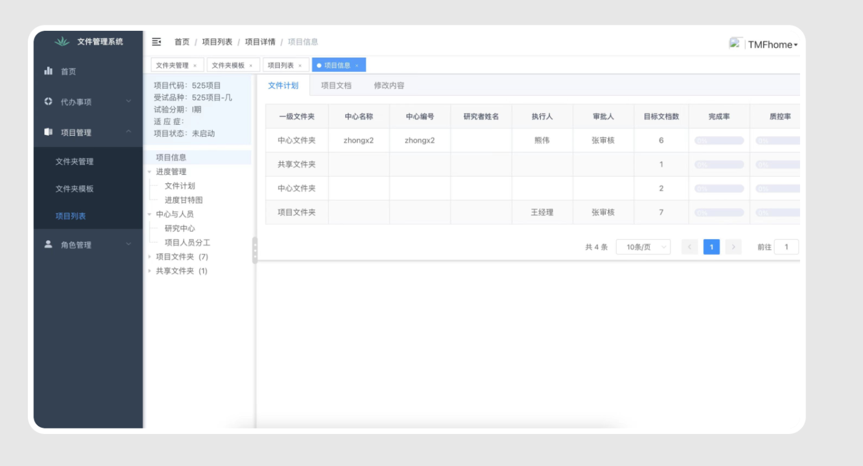Click the 代办事项 circle icon in sidebar
The width and height of the screenshot is (863, 466).
pyautogui.click(x=48, y=102)
